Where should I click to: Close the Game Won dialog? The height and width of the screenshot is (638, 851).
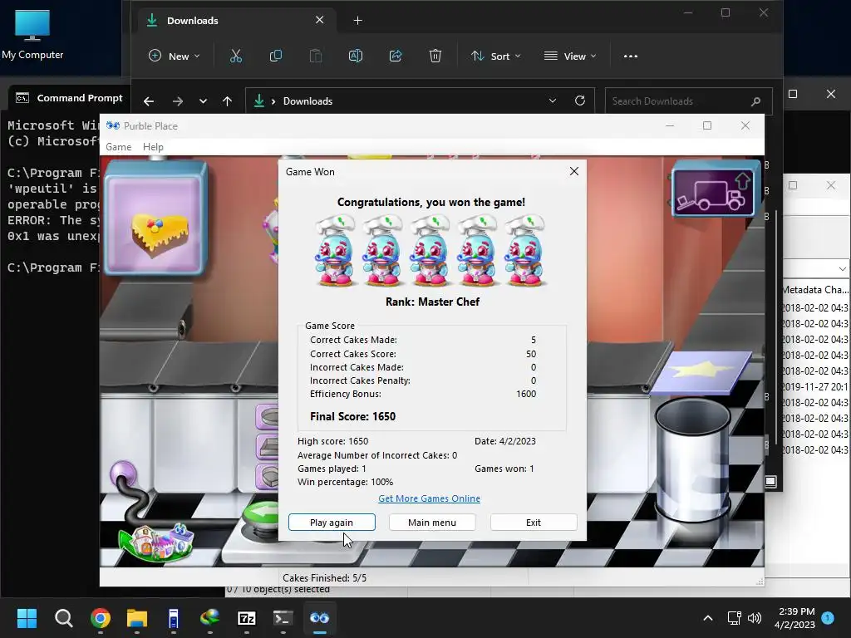pos(573,171)
